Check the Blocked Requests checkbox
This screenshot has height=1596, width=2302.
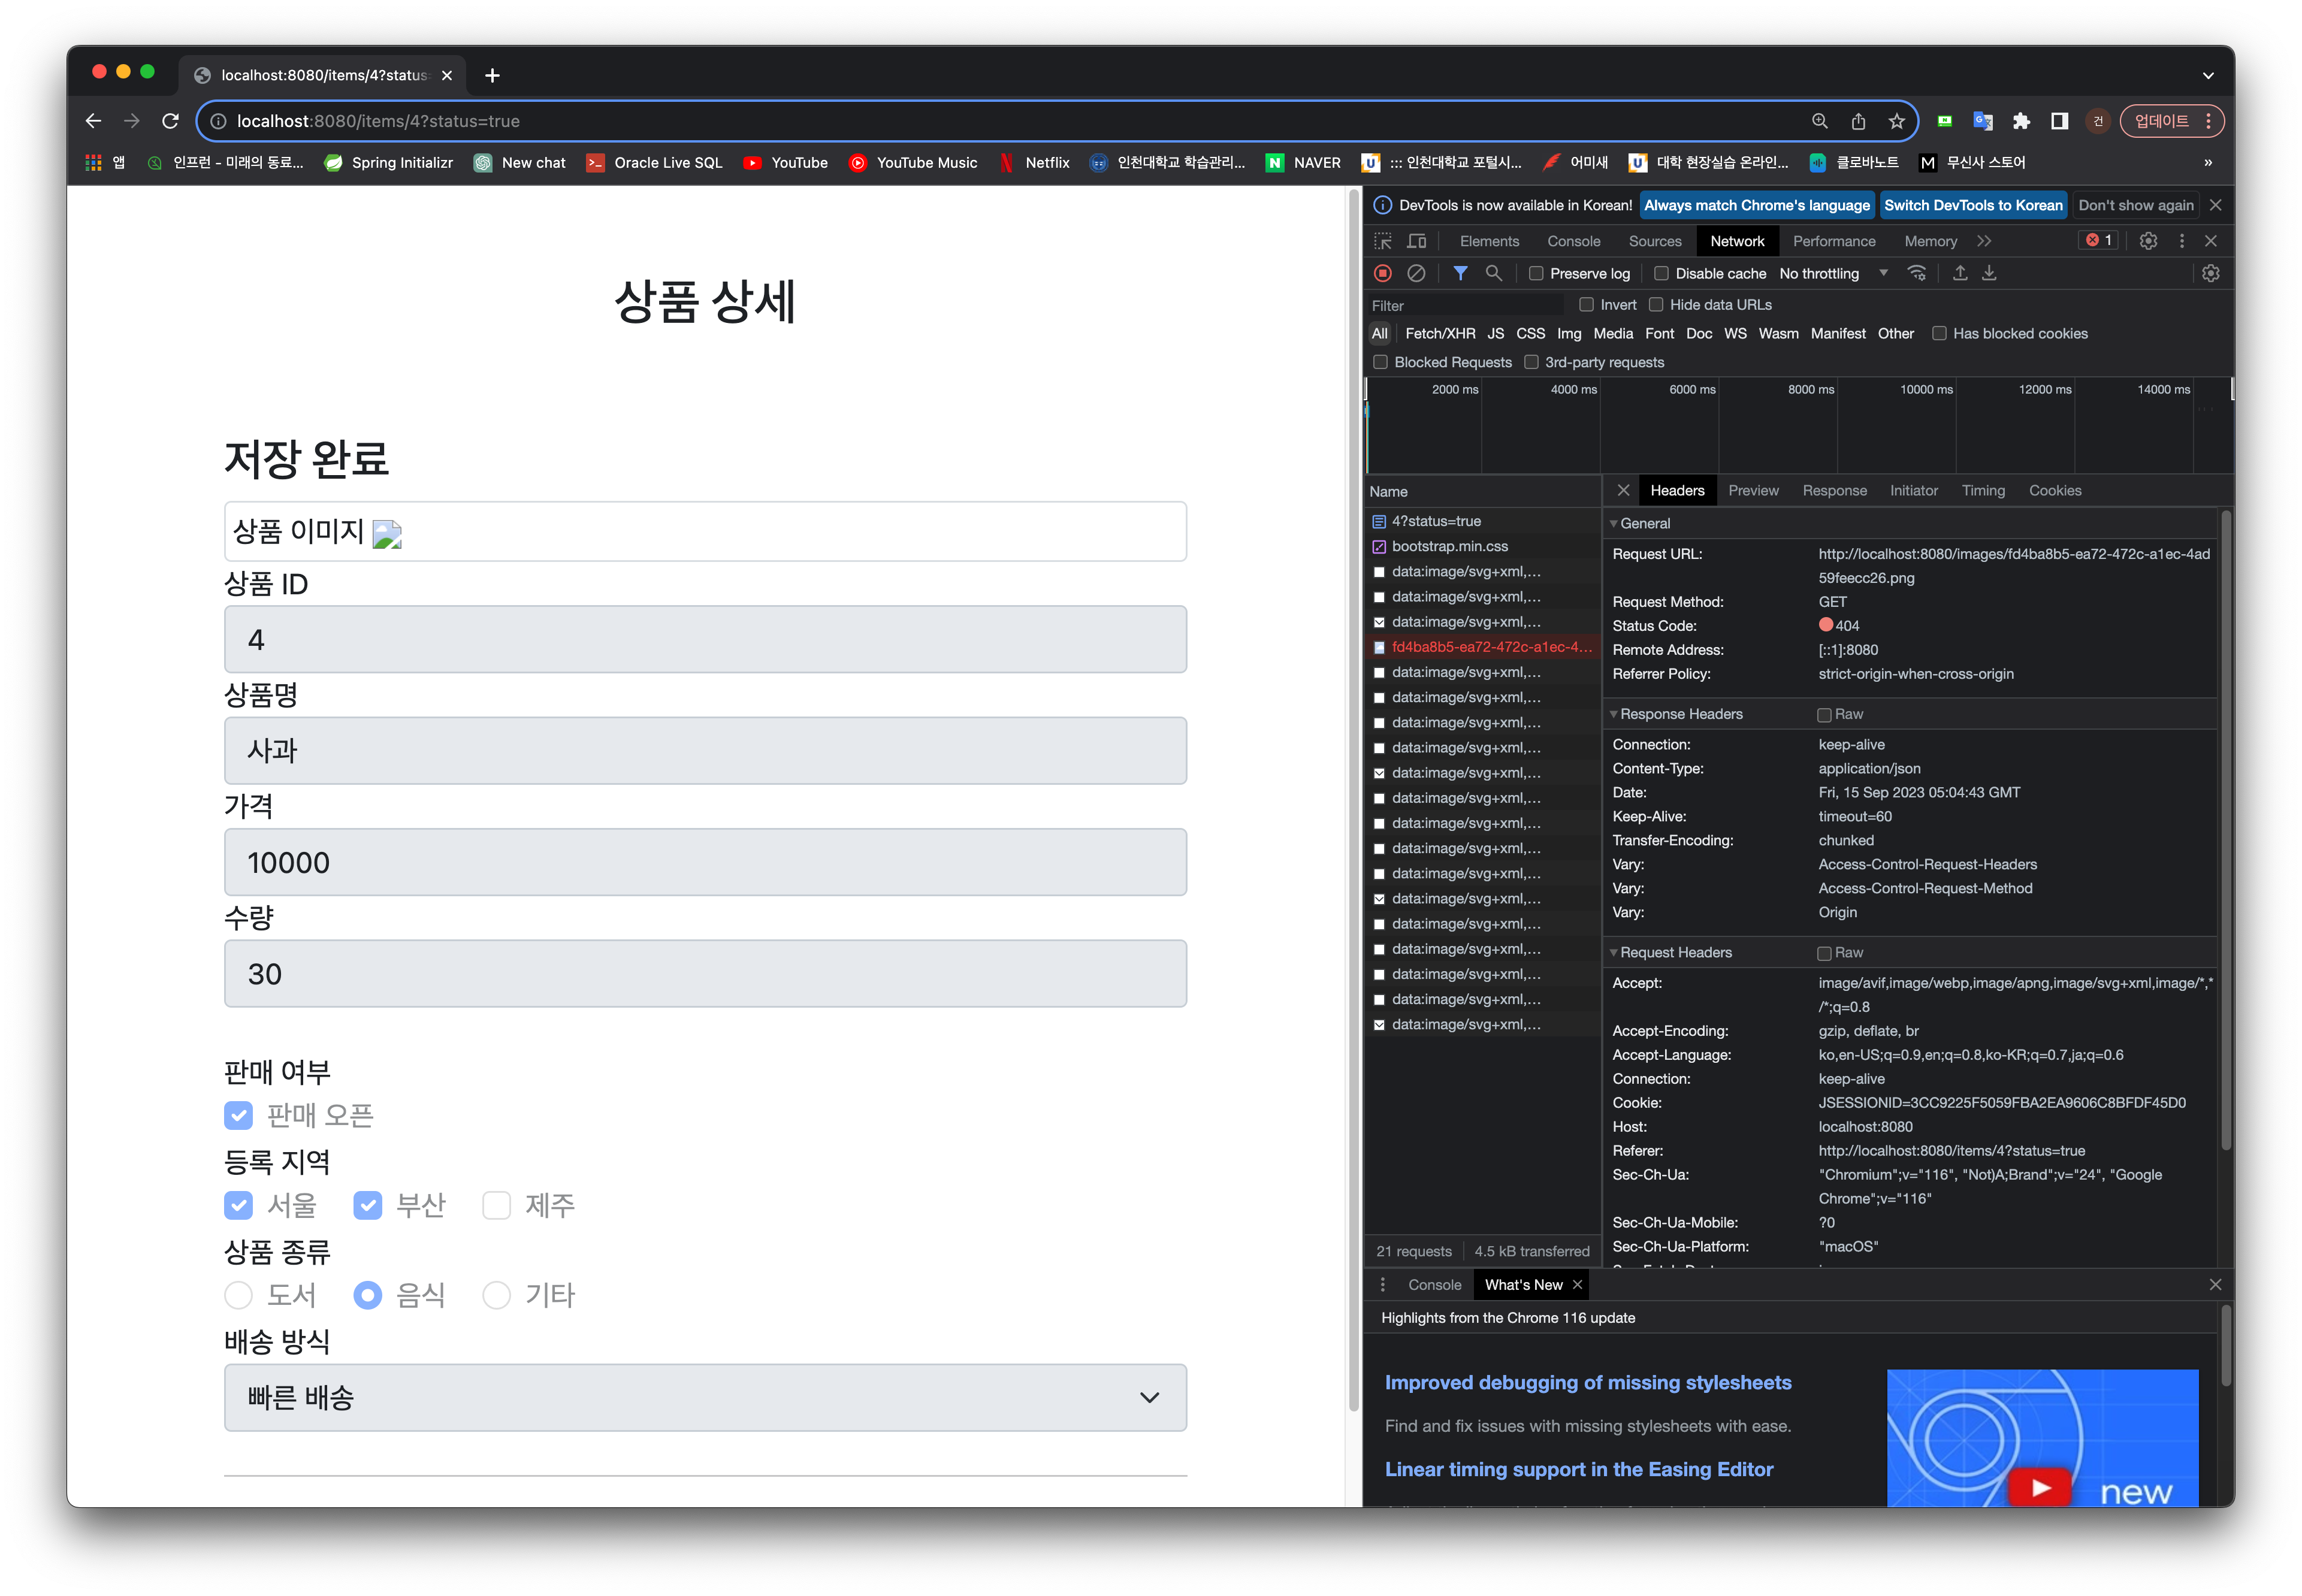click(x=1381, y=362)
